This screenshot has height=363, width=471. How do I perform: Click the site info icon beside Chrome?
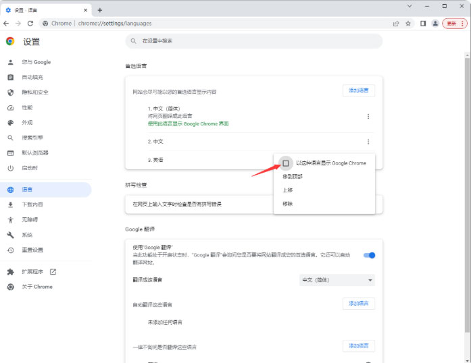click(x=45, y=24)
